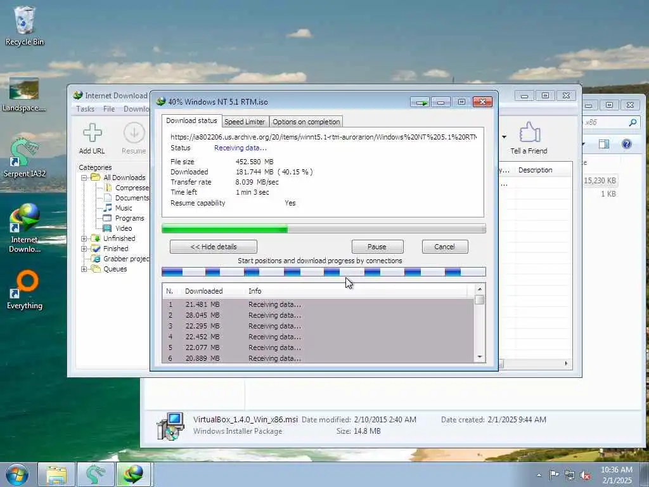Click the Tell a Friend thumbs-up icon
The width and height of the screenshot is (649, 487).
[529, 139]
